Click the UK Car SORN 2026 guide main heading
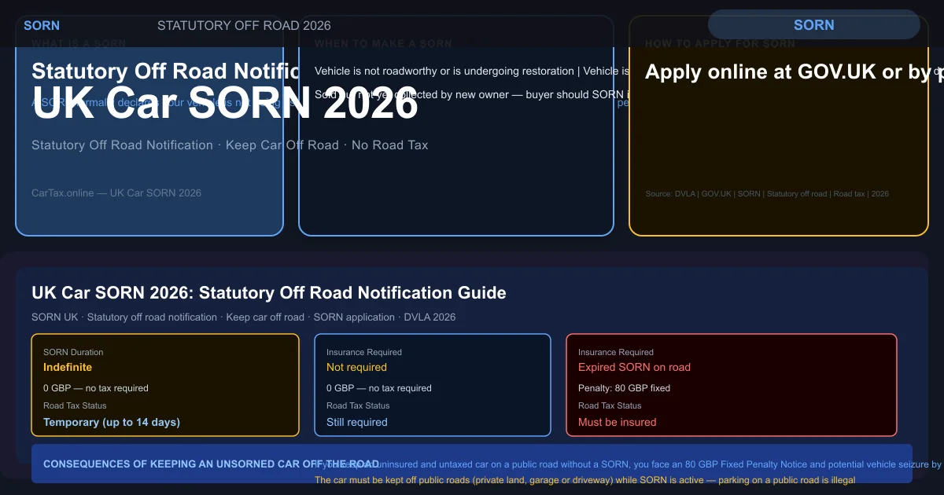 point(268,292)
